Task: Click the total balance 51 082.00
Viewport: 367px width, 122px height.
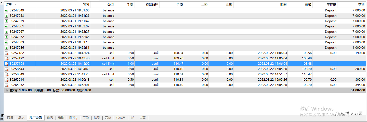Action: (x=358, y=90)
